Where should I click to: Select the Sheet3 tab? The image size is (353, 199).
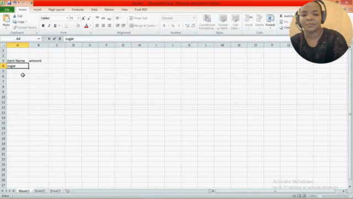point(55,191)
